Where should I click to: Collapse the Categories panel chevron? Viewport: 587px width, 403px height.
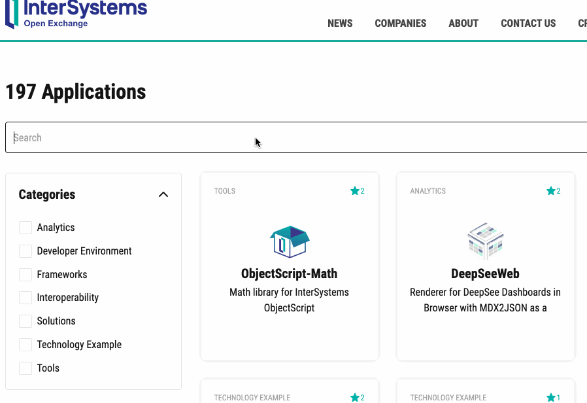click(x=163, y=194)
